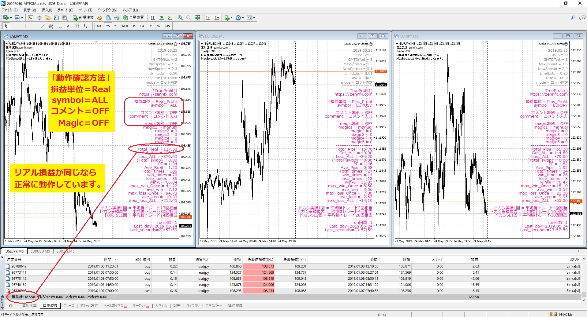Click the Zoom Out magnifier icon
Viewport: 587px width, 317px height.
(x=189, y=18)
